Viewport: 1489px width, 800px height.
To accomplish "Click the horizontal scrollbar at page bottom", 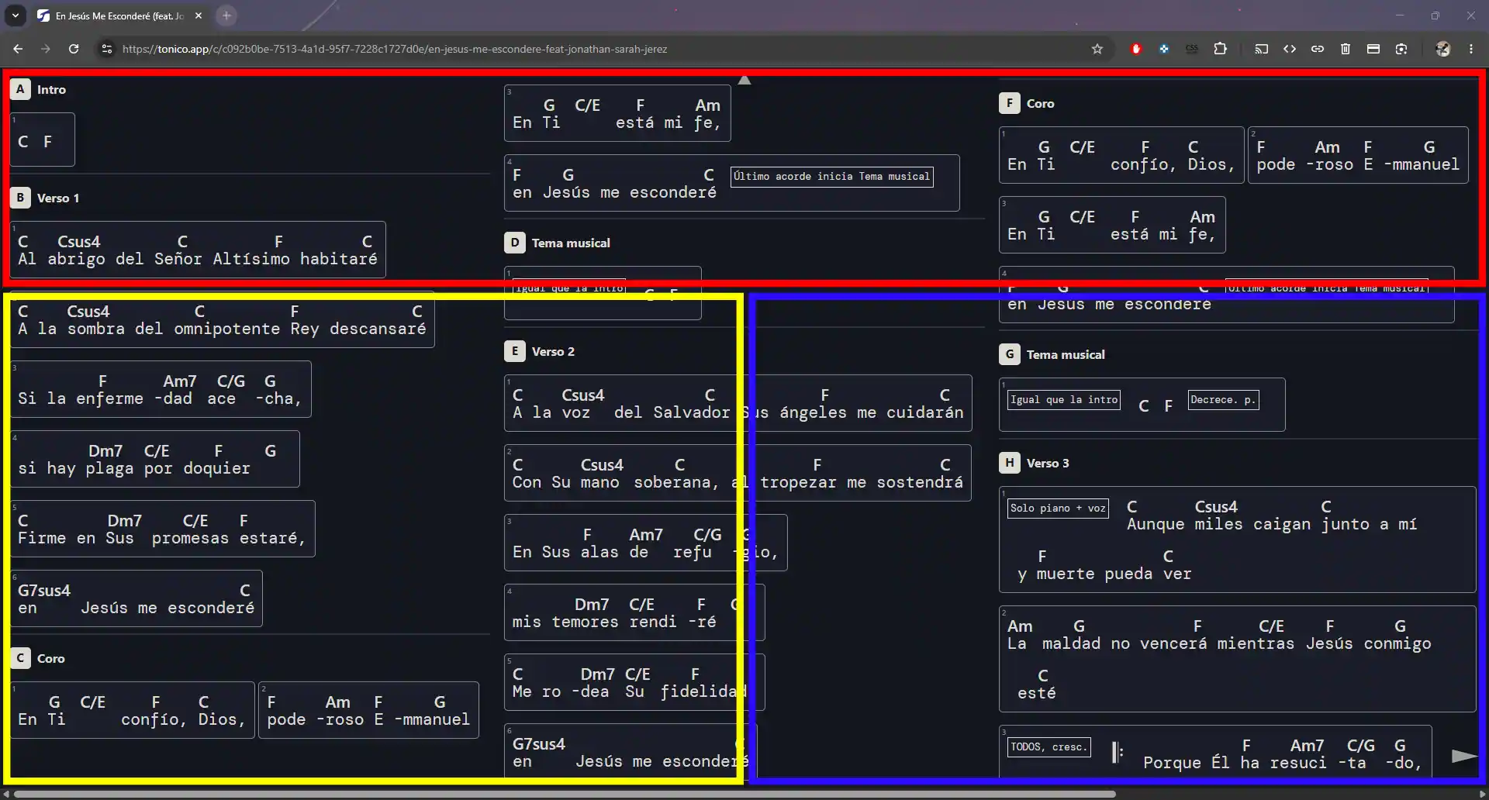I will [x=565, y=794].
